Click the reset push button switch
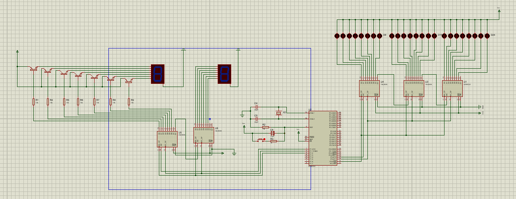The height and width of the screenshot is (199, 516). pyautogui.click(x=261, y=139)
